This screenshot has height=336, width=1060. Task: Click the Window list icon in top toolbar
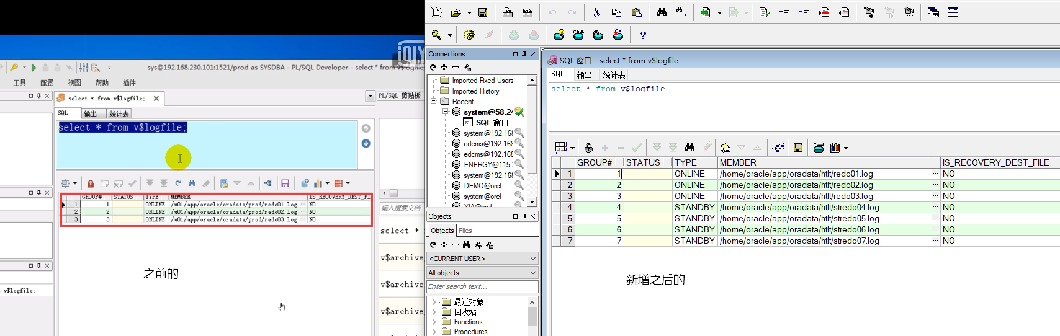click(933, 12)
